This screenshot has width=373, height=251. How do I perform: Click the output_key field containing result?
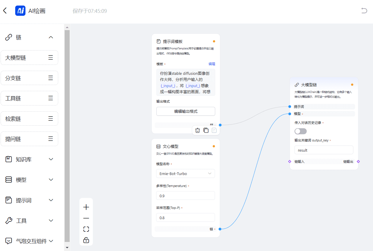(324, 150)
